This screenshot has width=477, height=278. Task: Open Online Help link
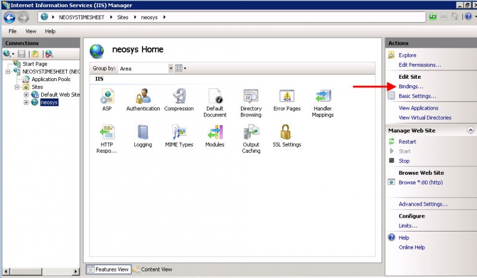pyautogui.click(x=411, y=247)
